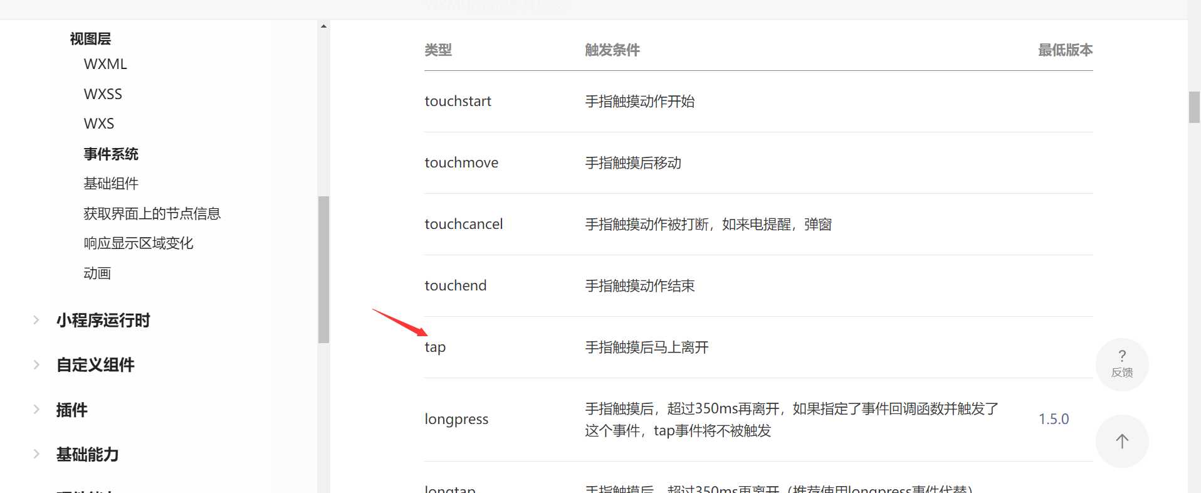1201x493 pixels.
Task: Click the text 手指触摸动作开始
Action: (x=640, y=101)
